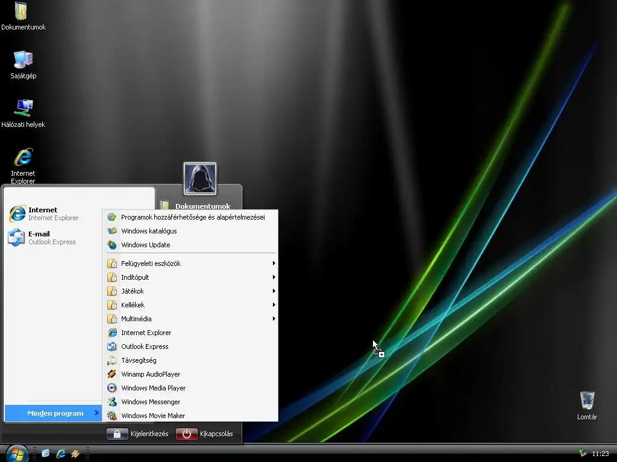Expand the Multimédia submenu
Viewport: 617px width, 462px height.
coord(190,319)
